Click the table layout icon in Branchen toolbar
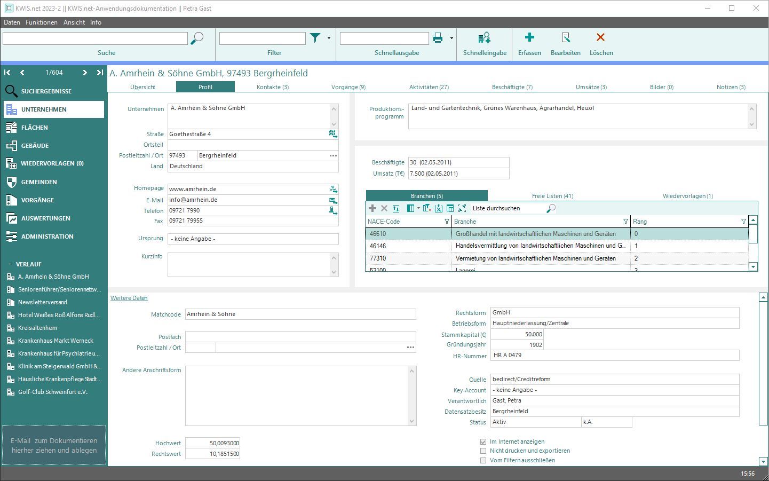 (450, 208)
